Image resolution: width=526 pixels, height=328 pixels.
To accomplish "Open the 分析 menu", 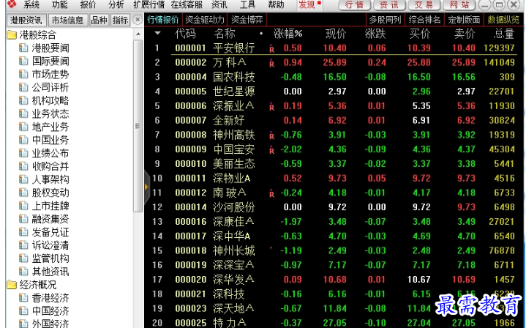I will pyautogui.click(x=116, y=4).
